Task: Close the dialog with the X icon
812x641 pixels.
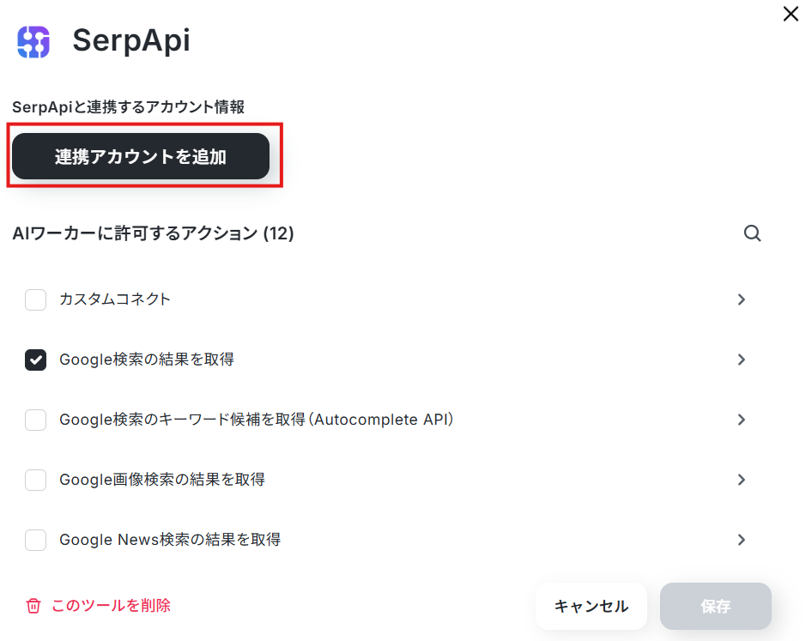Action: point(791,14)
